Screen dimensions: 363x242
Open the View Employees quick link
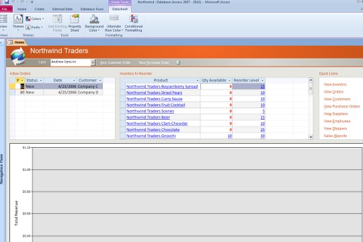click(x=337, y=121)
